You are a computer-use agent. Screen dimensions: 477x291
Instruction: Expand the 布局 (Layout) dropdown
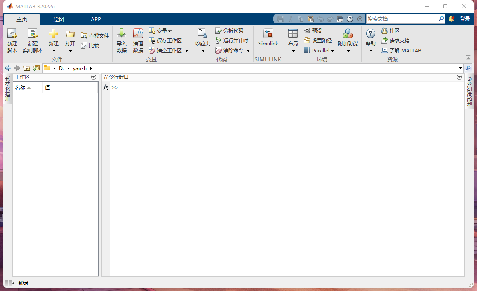click(x=293, y=51)
